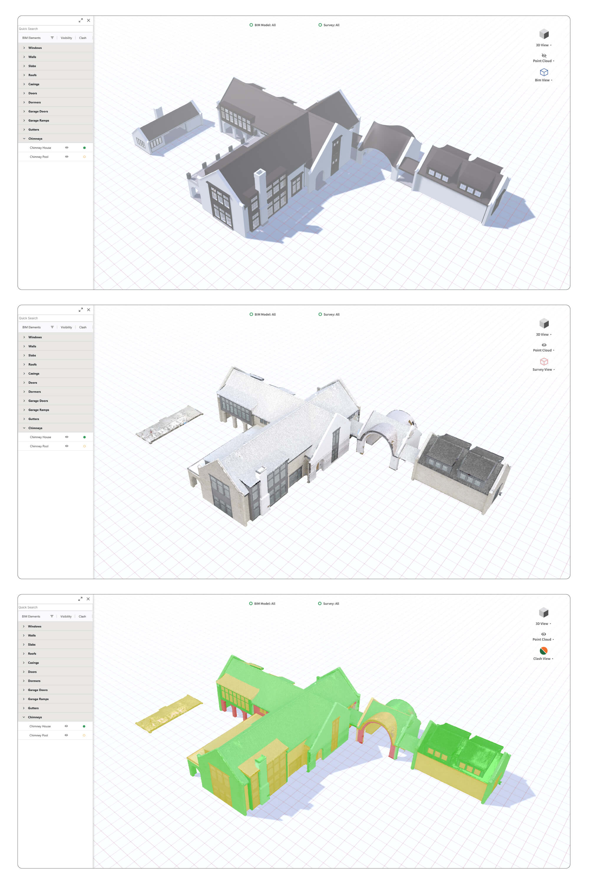Select Chimney Pool row in Survey View panel

click(56, 446)
